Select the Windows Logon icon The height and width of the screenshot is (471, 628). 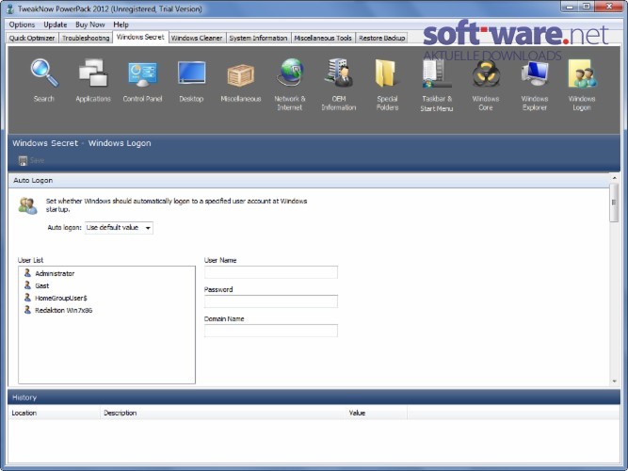[x=582, y=73]
